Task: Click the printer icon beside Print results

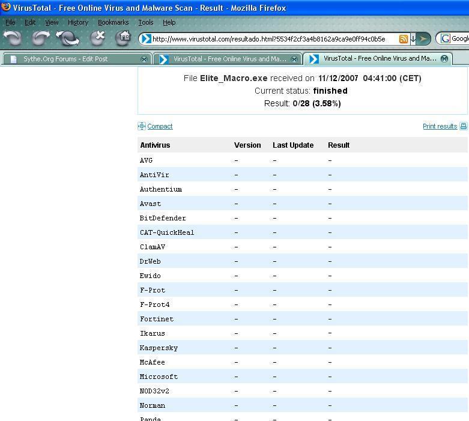Action: click(x=464, y=126)
